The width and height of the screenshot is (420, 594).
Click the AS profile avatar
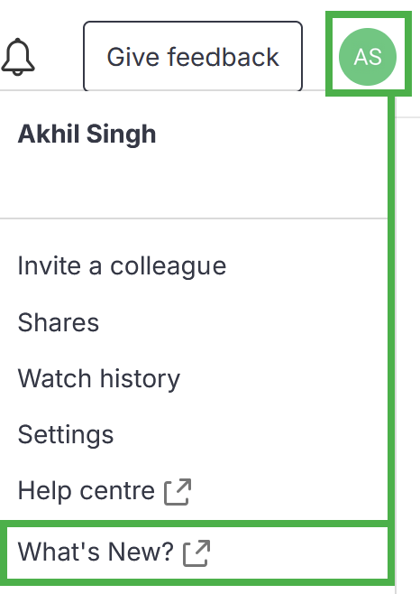[368, 57]
